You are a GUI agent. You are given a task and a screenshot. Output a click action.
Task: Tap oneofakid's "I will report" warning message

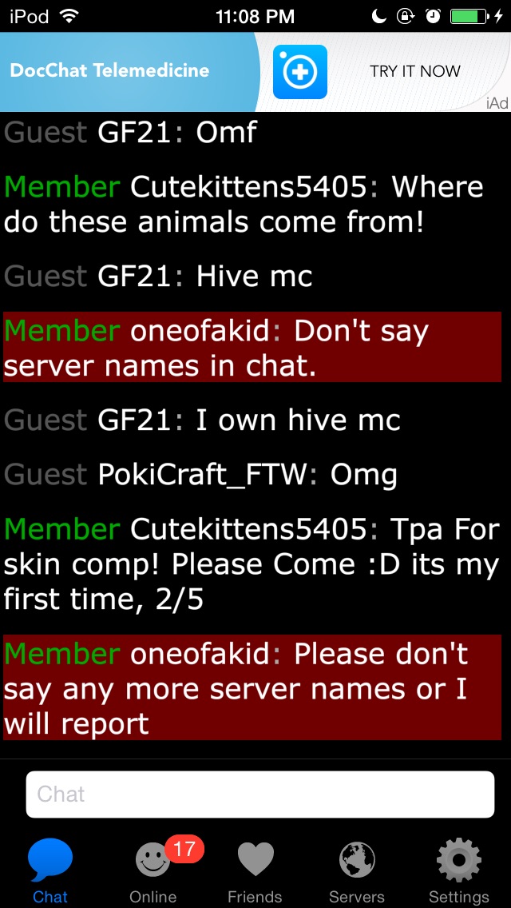click(x=252, y=687)
